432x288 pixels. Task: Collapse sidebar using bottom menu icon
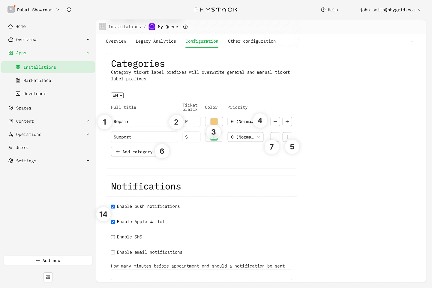(x=48, y=277)
